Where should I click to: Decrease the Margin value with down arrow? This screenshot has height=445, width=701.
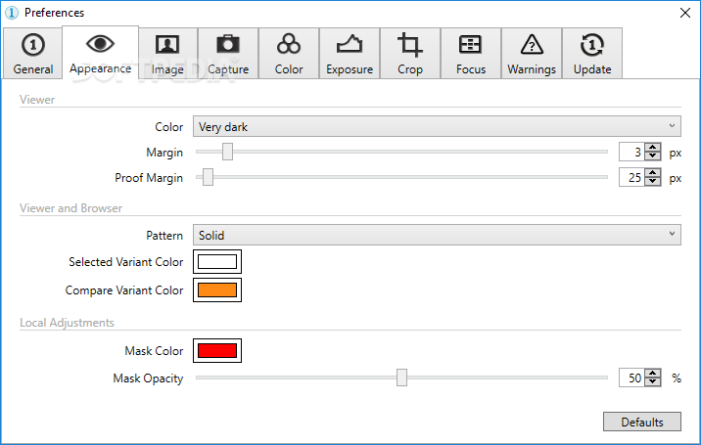point(653,156)
